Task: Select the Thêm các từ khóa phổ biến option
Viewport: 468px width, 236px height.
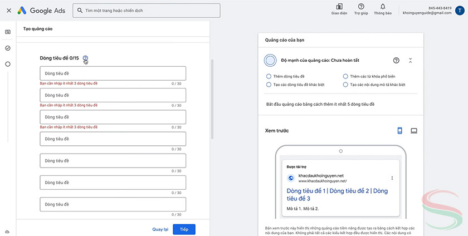Action: 345,76
